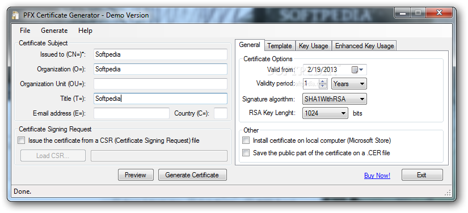Screen dimensions: 468x213
Task: Switch to the Key Usage tab
Action: pyautogui.click(x=313, y=46)
